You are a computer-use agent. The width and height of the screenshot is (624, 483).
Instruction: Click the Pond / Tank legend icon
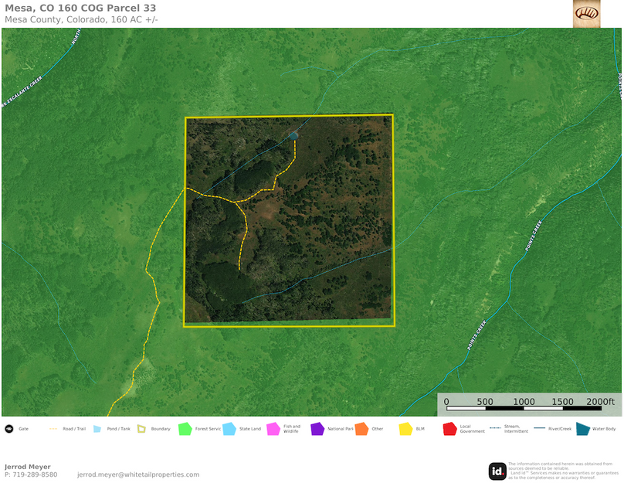tap(97, 429)
